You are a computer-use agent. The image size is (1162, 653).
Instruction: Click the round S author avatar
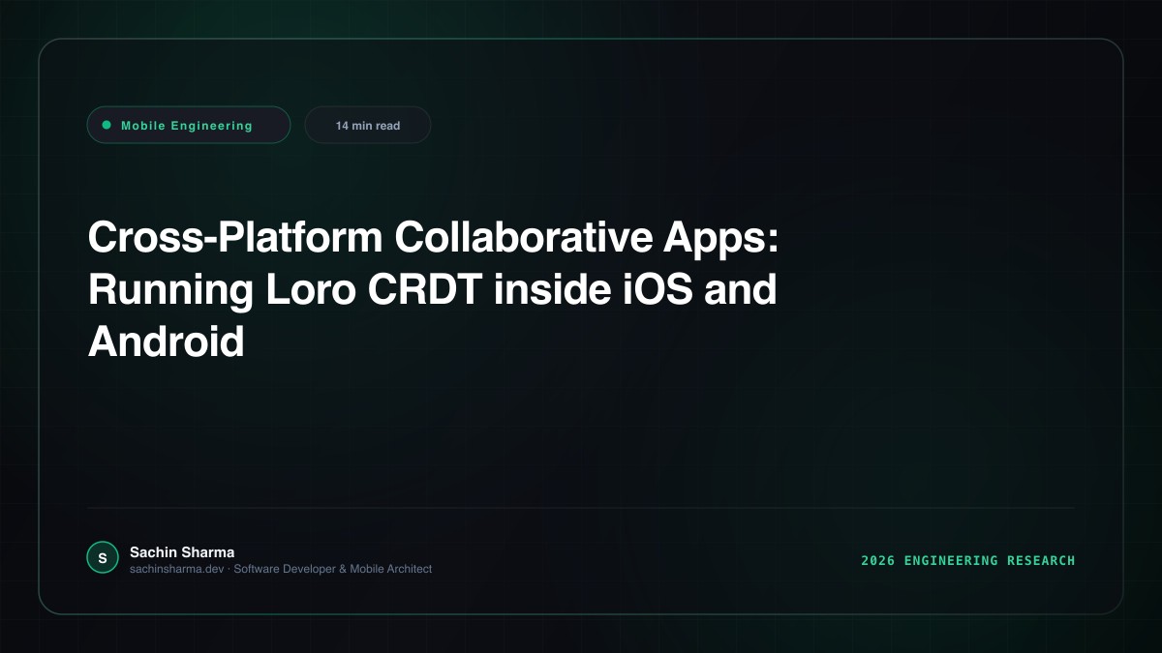(103, 557)
